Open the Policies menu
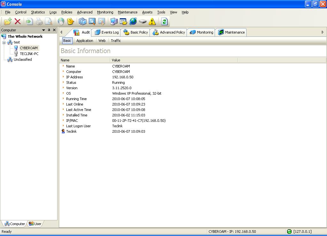This screenshot has height=236, width=327. click(67, 12)
